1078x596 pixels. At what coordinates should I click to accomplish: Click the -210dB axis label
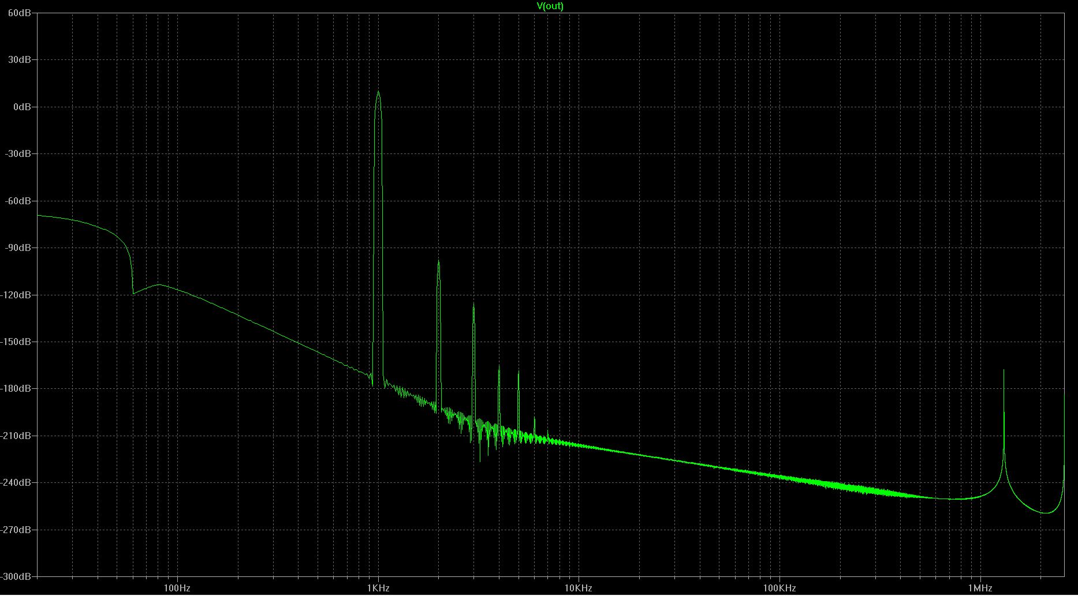coord(16,436)
